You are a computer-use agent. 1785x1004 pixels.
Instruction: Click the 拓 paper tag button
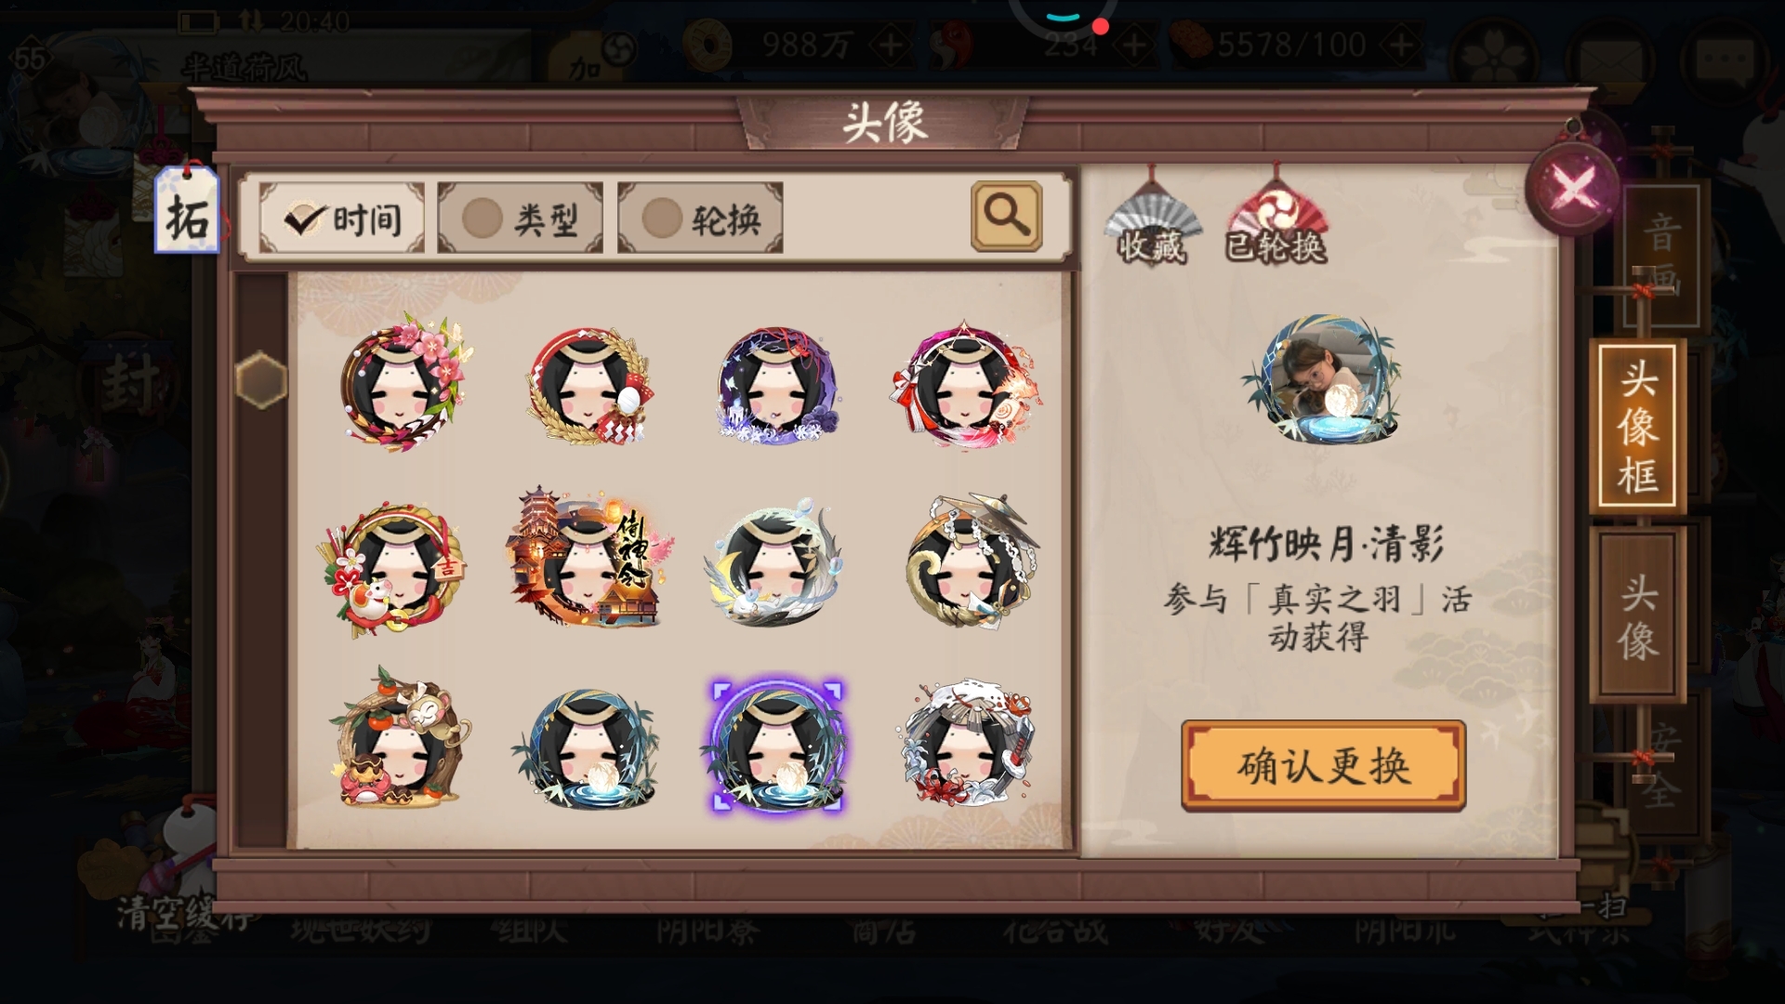(187, 211)
